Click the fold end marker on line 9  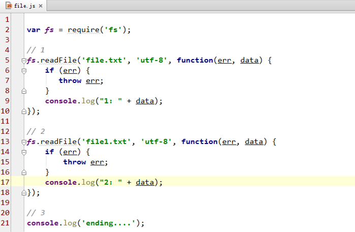point(23,91)
